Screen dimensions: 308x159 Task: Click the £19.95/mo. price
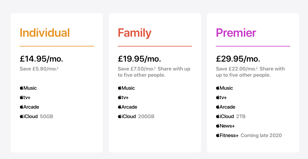[139, 59]
